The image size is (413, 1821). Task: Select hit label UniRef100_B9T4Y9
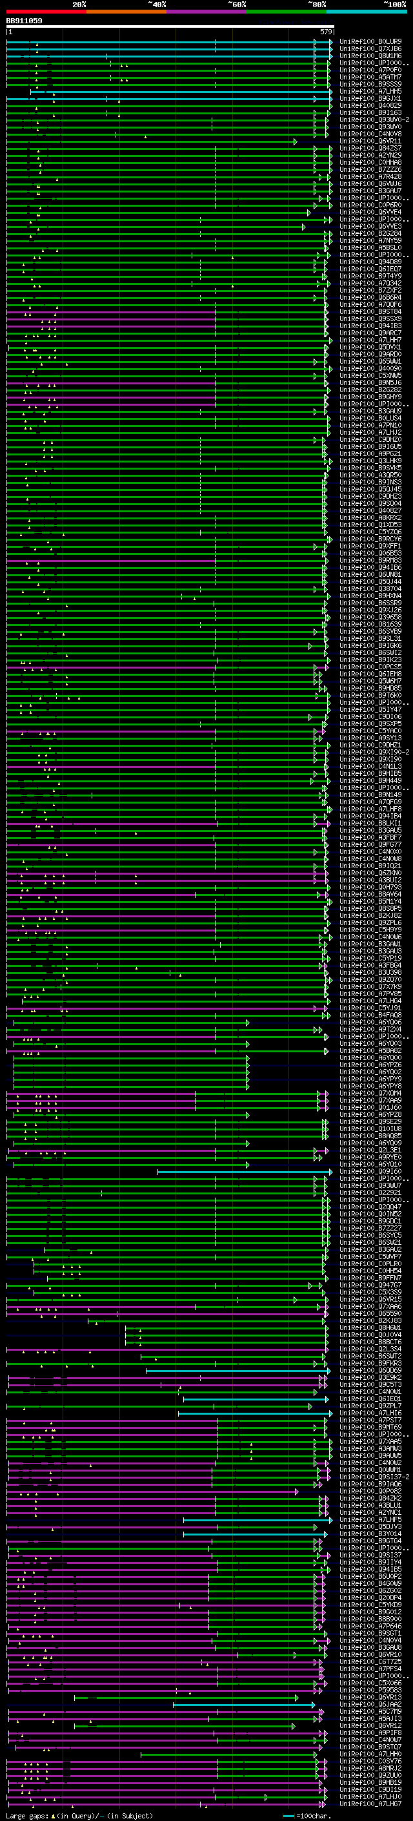[370, 276]
